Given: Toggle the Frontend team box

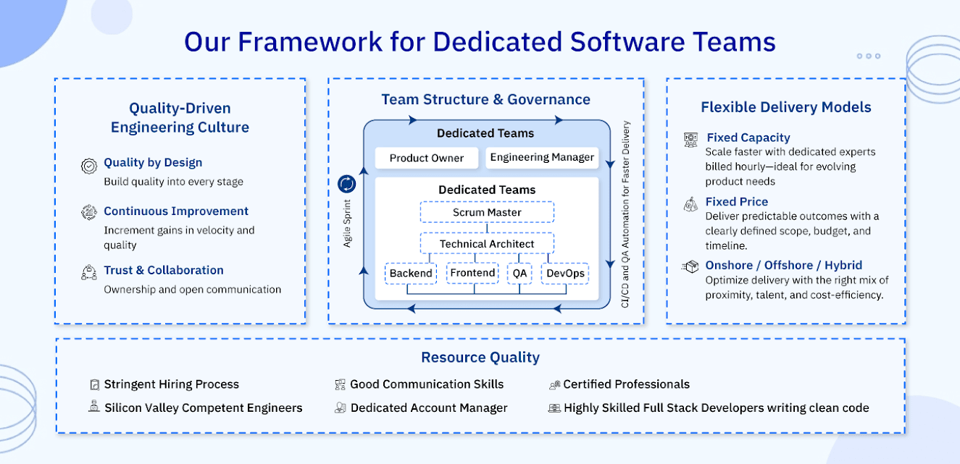Looking at the screenshot, I should tap(472, 273).
